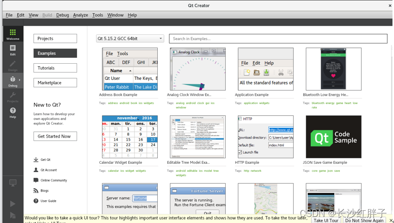The image size is (394, 223).
Task: Open the Window menu
Action: [115, 15]
